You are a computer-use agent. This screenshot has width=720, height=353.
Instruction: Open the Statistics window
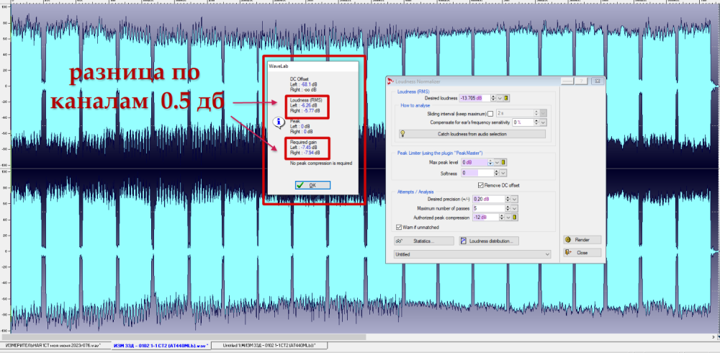click(424, 241)
